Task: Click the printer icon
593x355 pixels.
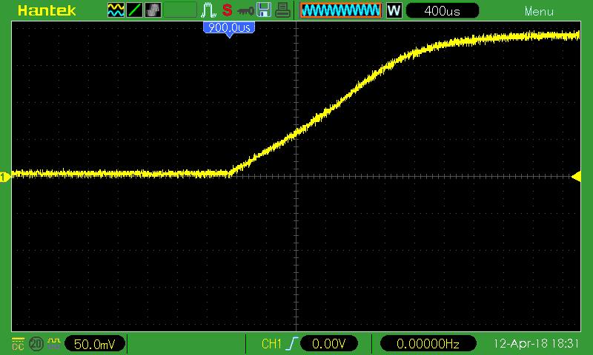Action: (x=282, y=10)
